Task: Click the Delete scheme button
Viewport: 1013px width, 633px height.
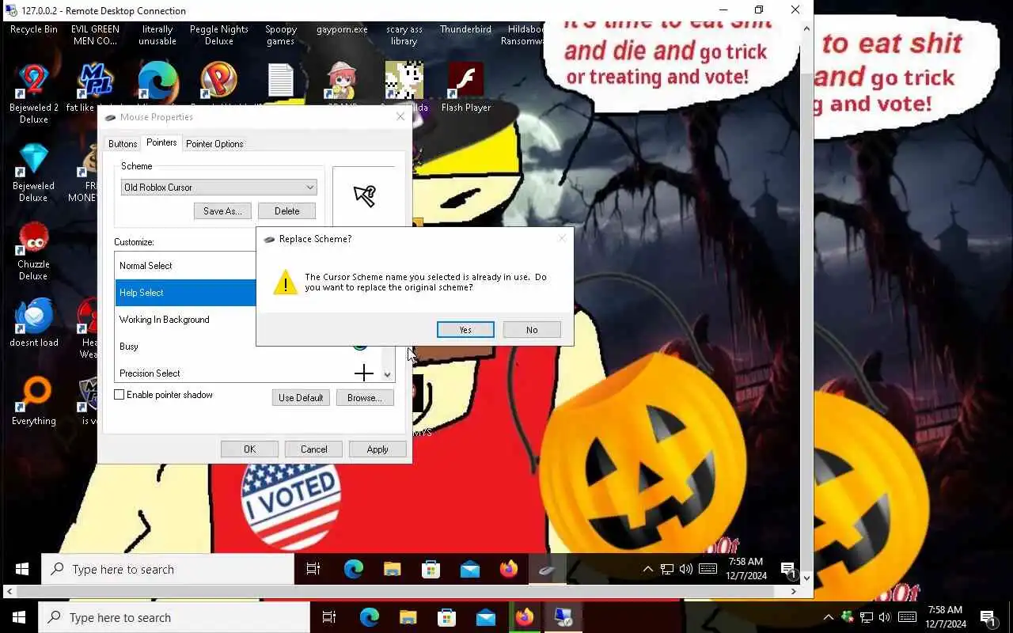Action: click(286, 211)
